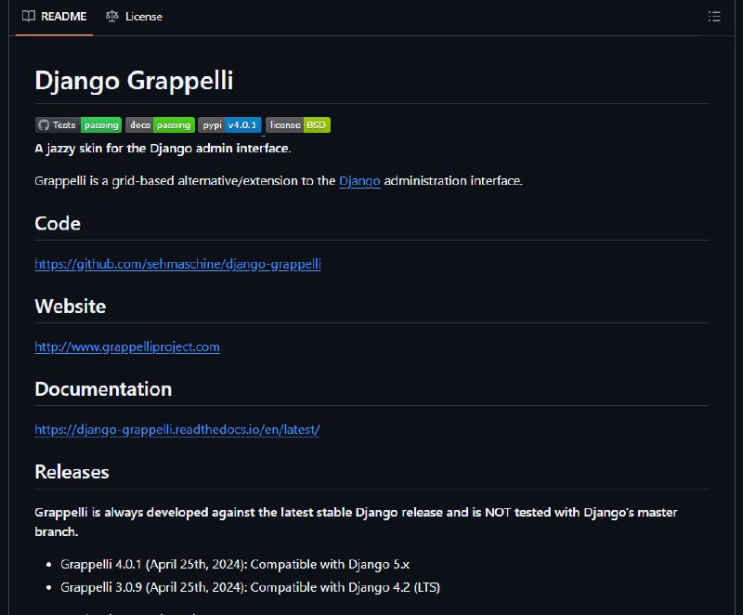The width and height of the screenshot is (743, 615).
Task: Open the license BSD badge
Action: (x=298, y=124)
